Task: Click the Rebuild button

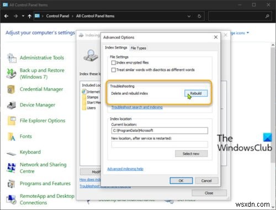Action: (x=196, y=93)
